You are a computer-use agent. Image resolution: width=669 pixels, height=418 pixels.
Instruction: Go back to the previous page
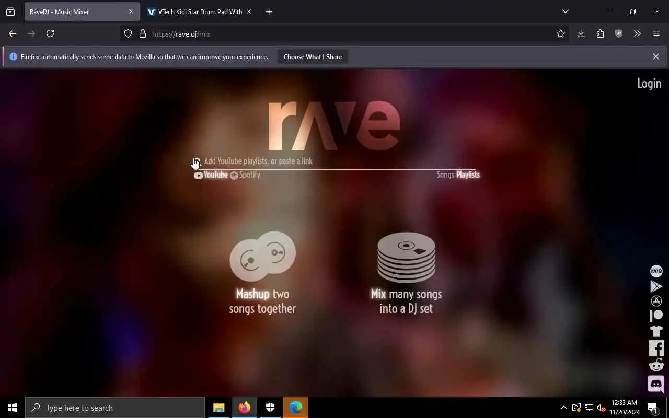pyautogui.click(x=13, y=33)
